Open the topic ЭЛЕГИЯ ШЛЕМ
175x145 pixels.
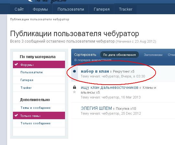pyautogui.click(x=96, y=108)
